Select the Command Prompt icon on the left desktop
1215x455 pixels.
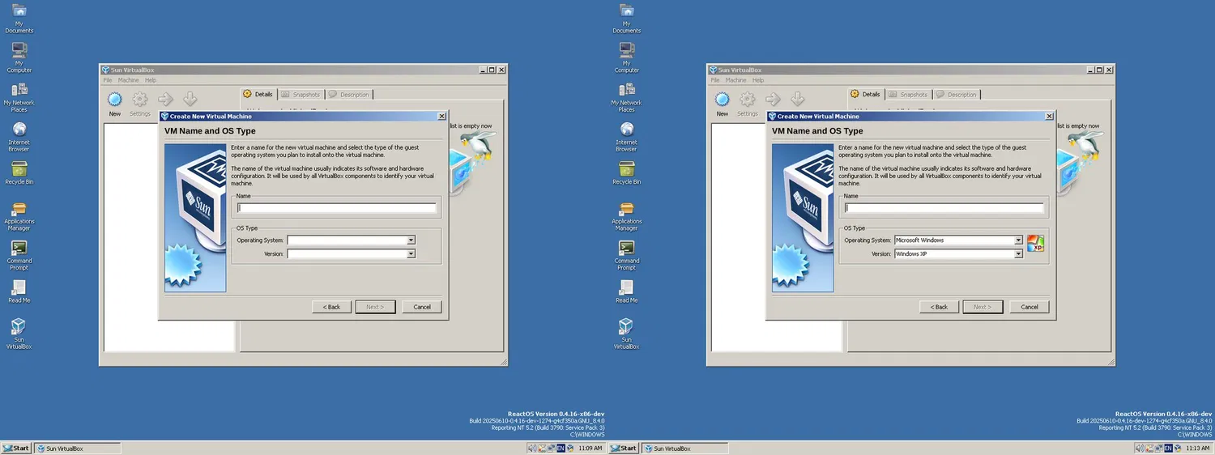[x=19, y=255]
